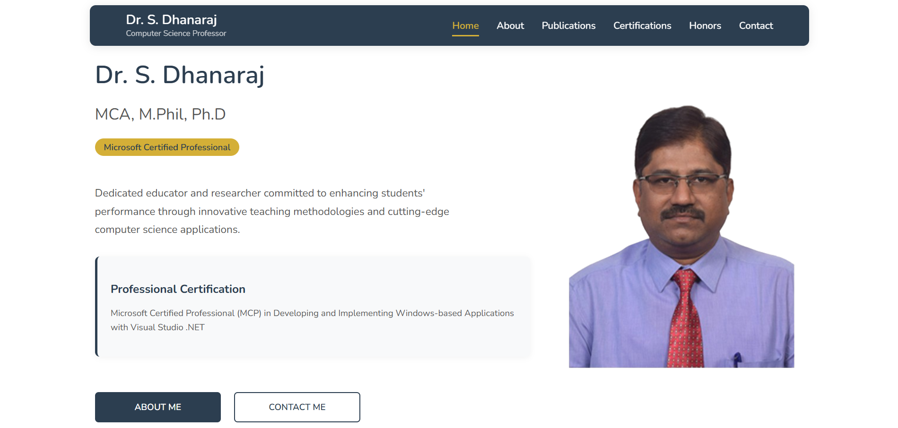
Task: Click the Dedicated educator description paragraph
Action: coord(272,212)
